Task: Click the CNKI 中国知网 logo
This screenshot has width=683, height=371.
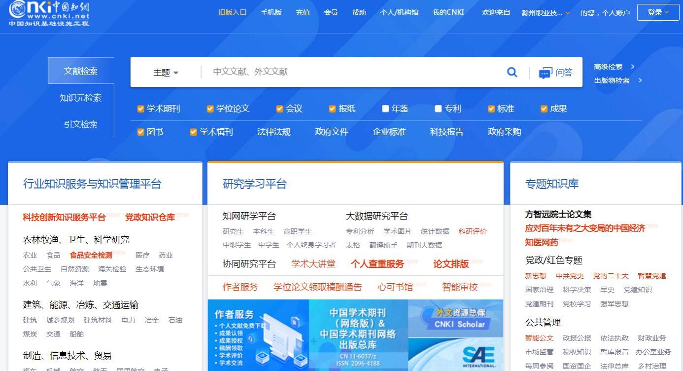Action: pyautogui.click(x=49, y=13)
